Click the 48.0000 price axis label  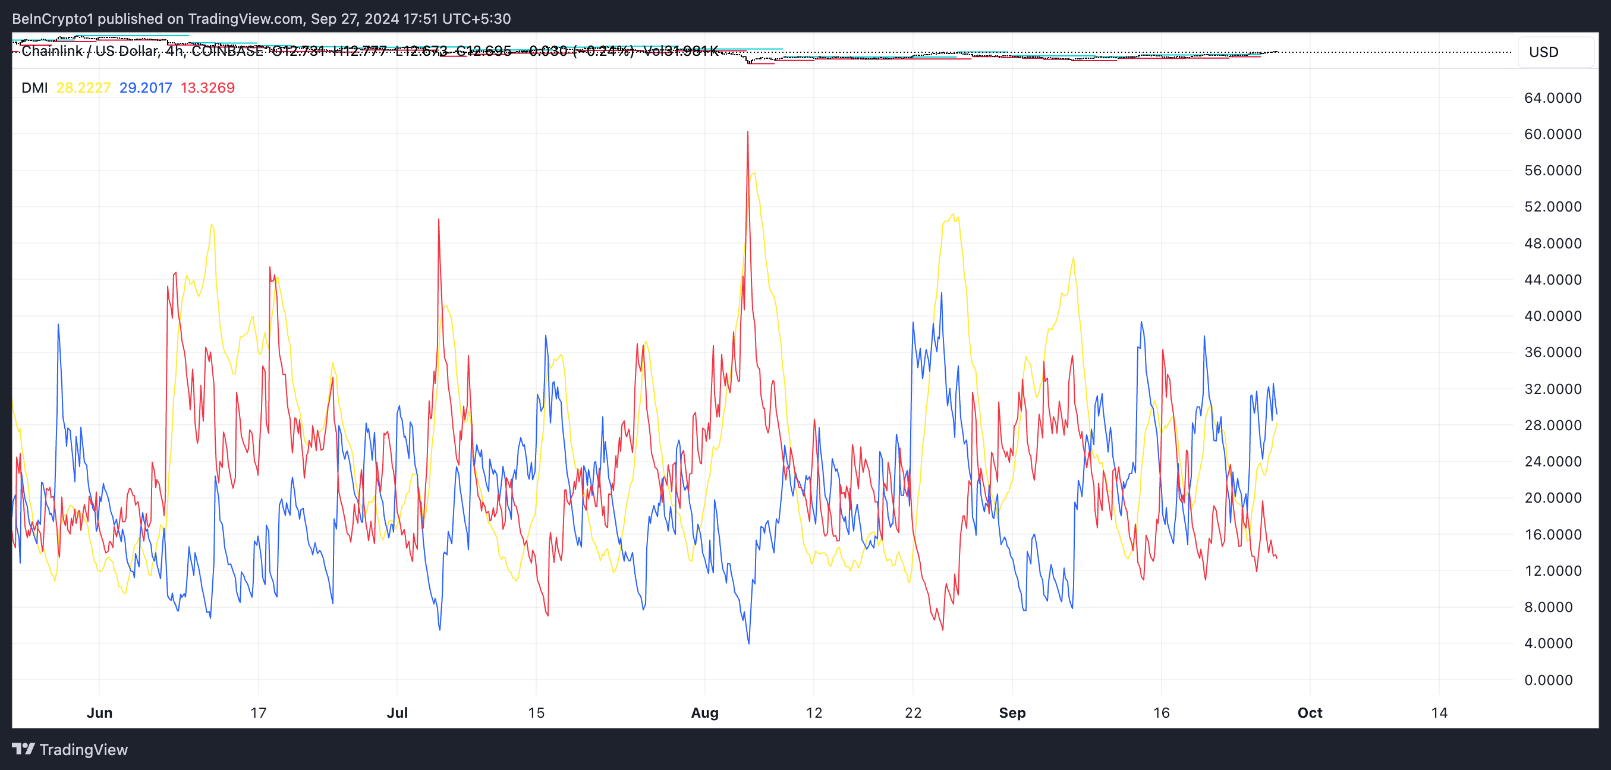coord(1552,243)
